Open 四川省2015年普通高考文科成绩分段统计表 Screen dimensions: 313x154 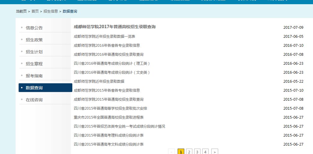109,144
